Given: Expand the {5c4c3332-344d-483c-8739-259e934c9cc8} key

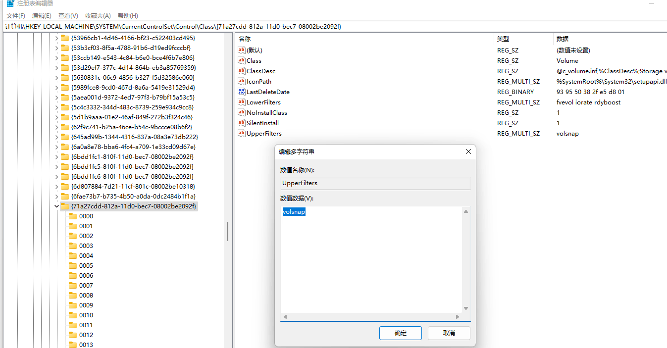Looking at the screenshot, I should point(56,107).
